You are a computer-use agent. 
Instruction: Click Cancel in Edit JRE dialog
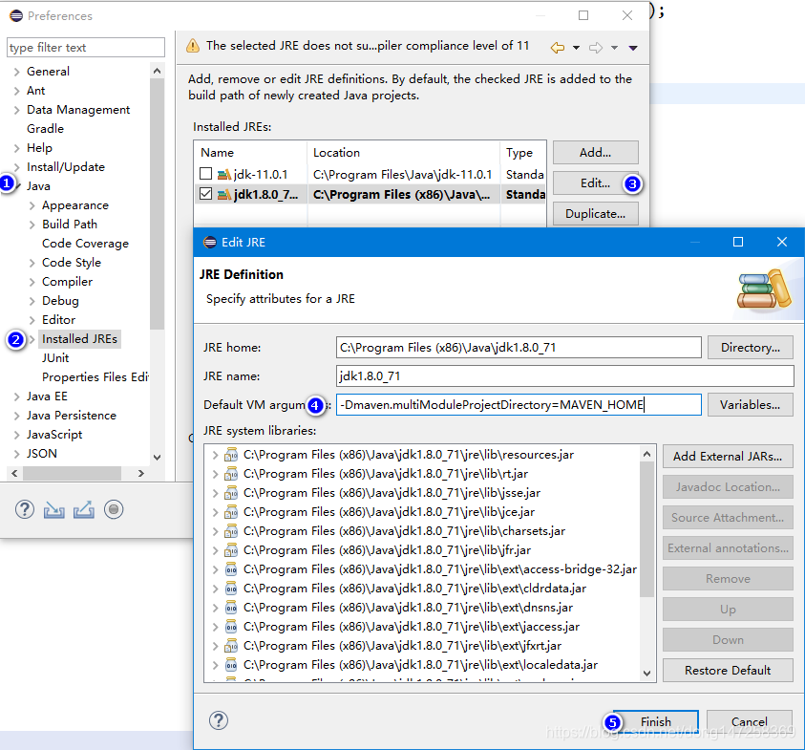749,721
